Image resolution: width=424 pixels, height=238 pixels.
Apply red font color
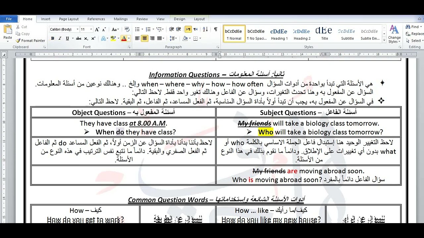click(x=124, y=38)
